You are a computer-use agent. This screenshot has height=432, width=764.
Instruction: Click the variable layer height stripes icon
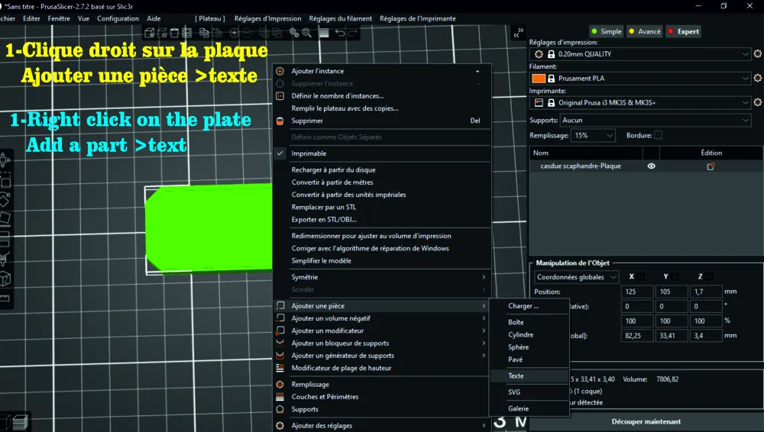point(324,33)
